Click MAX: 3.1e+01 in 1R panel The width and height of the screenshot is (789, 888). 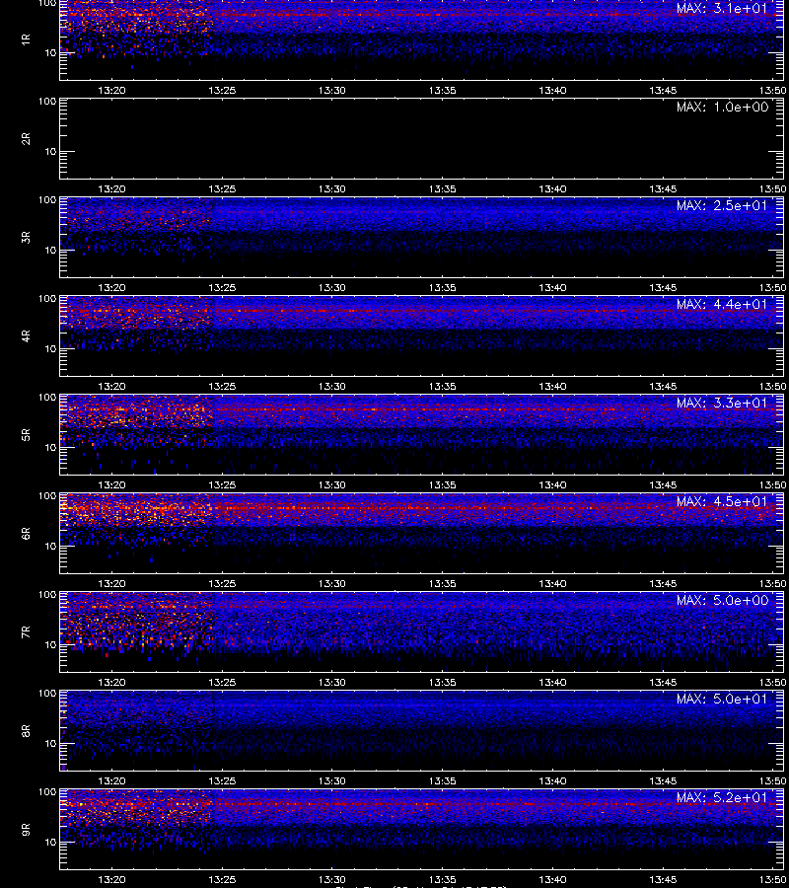722,9
